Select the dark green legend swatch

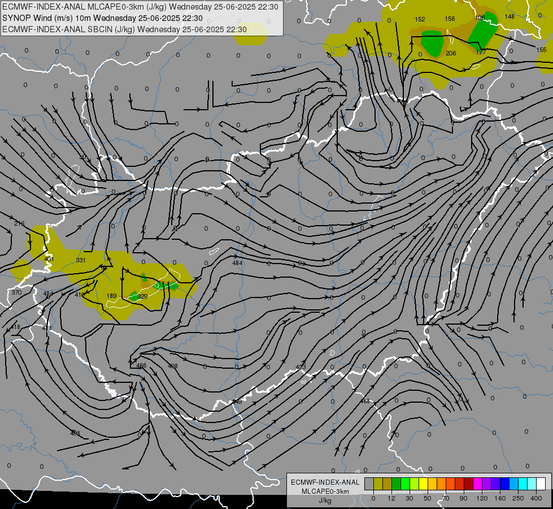coord(396,484)
